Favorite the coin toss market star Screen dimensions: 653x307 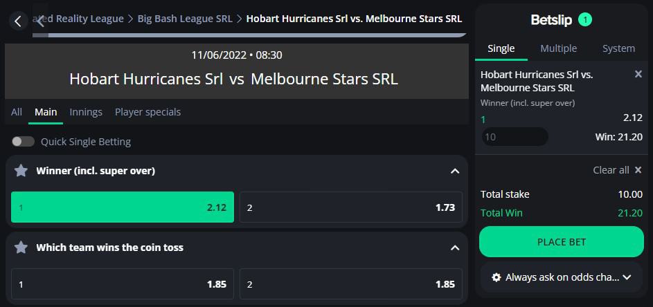21,248
